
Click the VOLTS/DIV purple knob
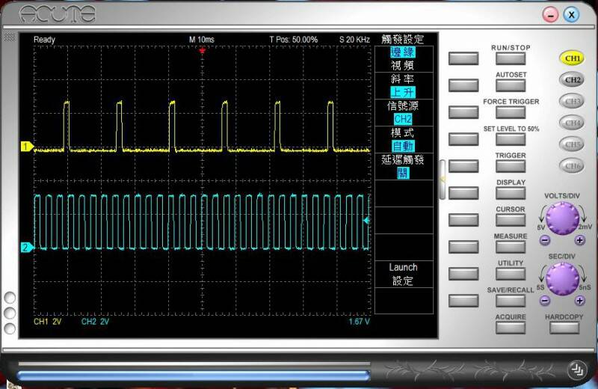coord(561,219)
